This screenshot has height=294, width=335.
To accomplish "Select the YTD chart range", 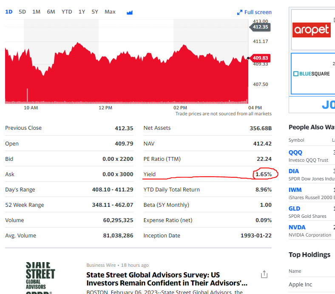I will tap(67, 12).
